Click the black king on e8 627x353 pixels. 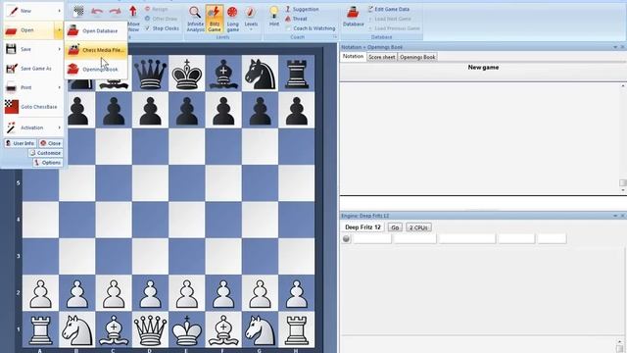[187, 74]
